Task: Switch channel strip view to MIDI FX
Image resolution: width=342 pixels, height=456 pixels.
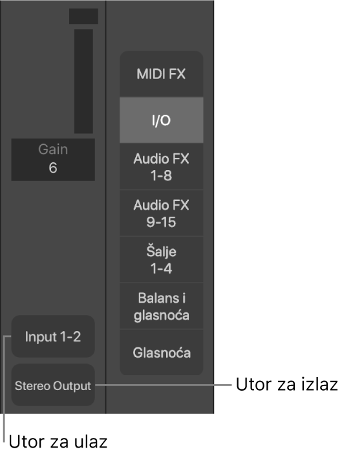Action: pyautogui.click(x=161, y=74)
